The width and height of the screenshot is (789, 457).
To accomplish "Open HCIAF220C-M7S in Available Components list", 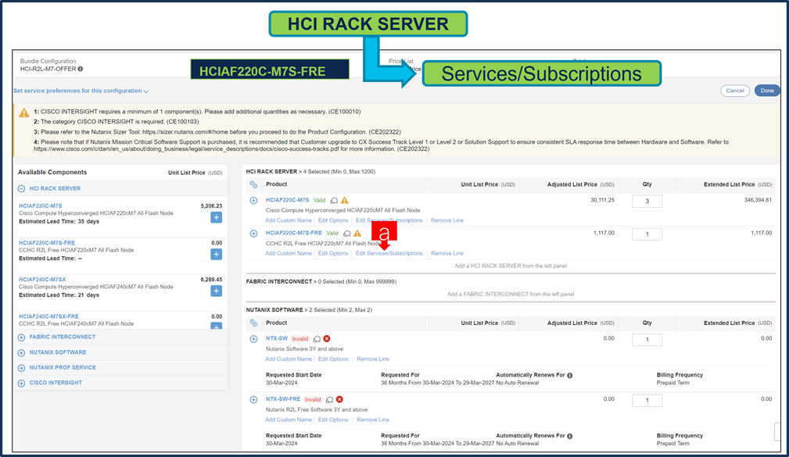I will pyautogui.click(x=41, y=206).
